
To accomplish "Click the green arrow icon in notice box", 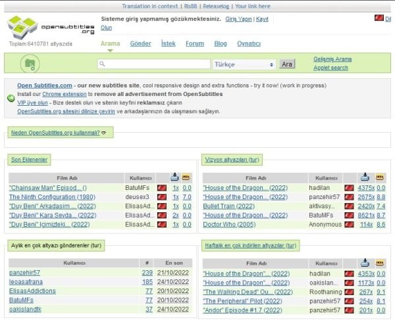I will click(x=11, y=99).
